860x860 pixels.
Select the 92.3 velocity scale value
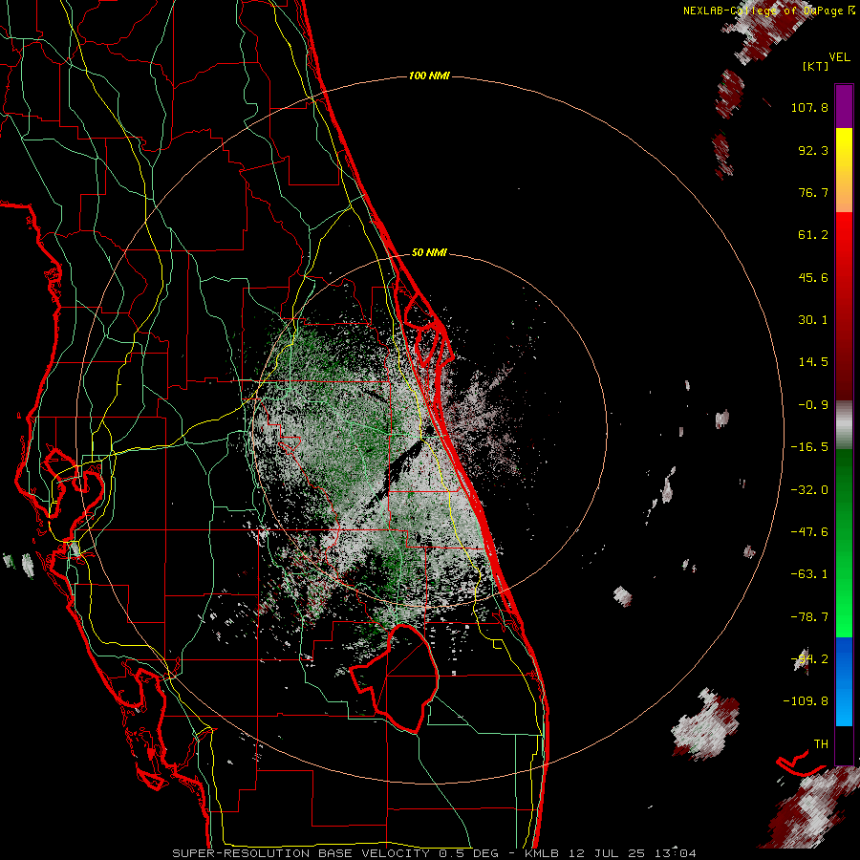coord(813,150)
